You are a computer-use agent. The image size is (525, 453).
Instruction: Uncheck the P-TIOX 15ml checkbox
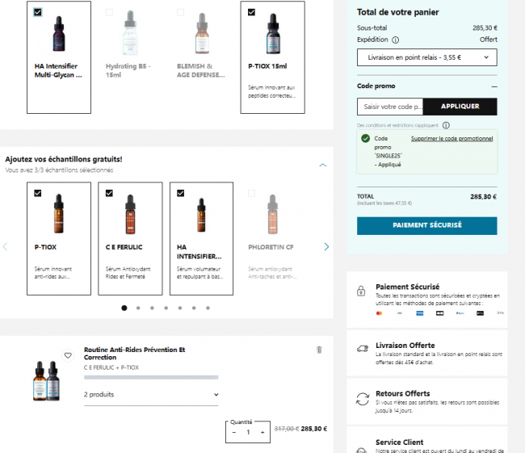coord(252,12)
